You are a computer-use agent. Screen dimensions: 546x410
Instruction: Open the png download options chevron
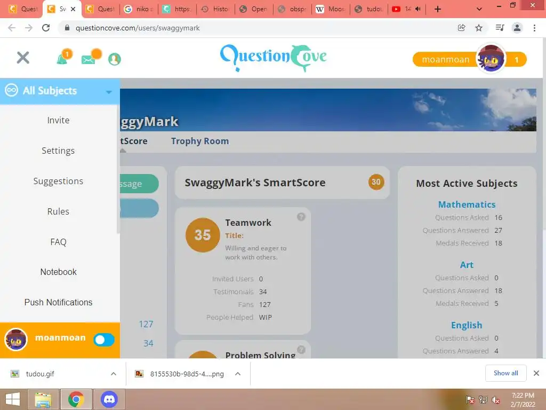point(238,374)
